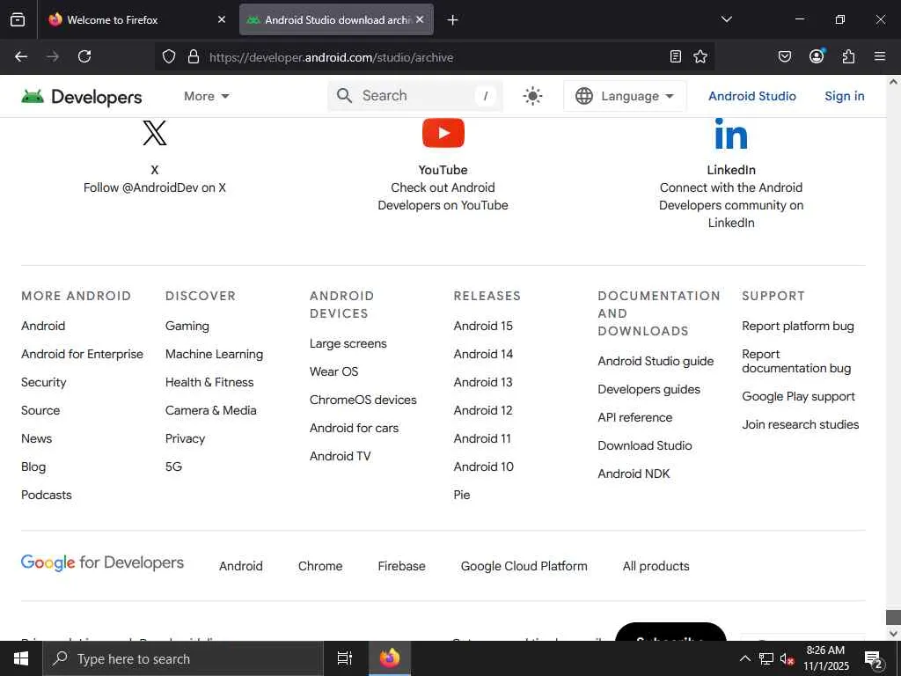Click the Google for Developers logo
Screen dimensions: 901x676
click(x=102, y=562)
